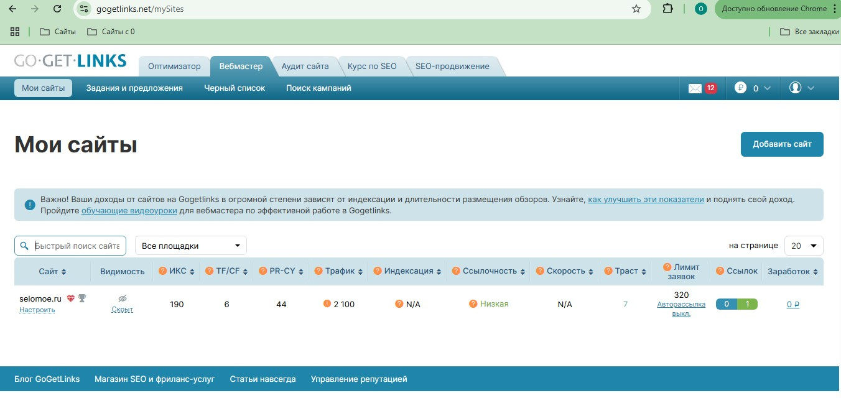
Task: Click the help icon beside Лимит заявок header
Action: [667, 266]
